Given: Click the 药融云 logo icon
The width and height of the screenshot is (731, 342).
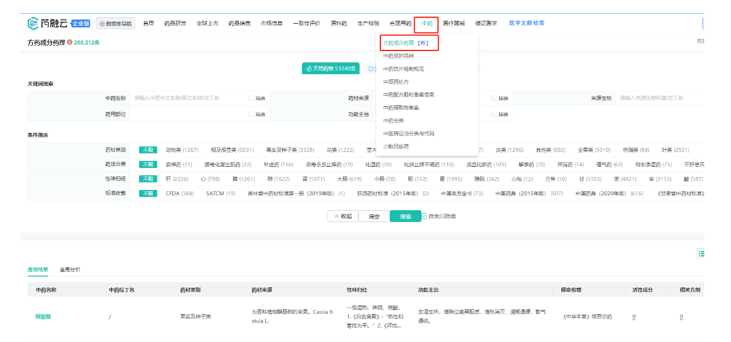Looking at the screenshot, I should tap(33, 23).
